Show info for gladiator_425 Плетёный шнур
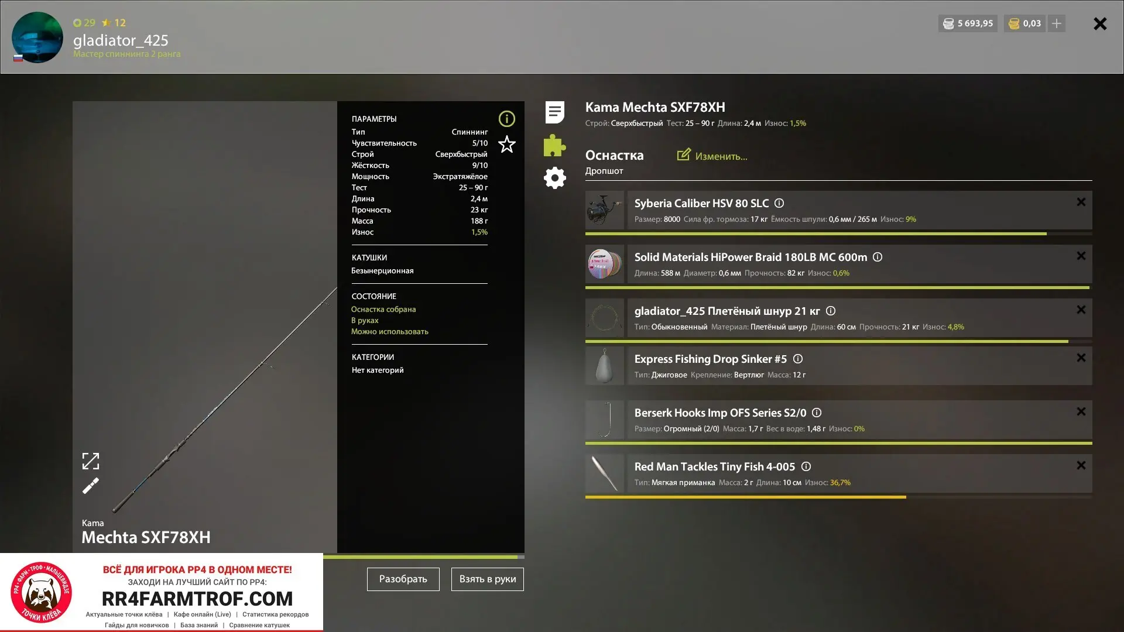The image size is (1124, 632). [x=831, y=311]
